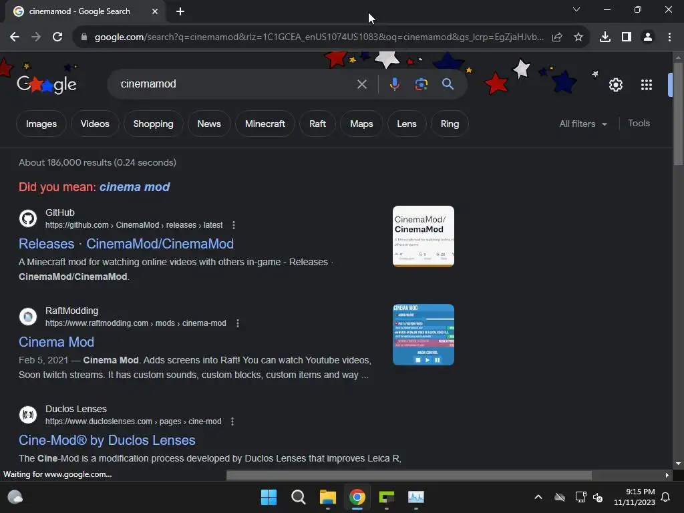The width and height of the screenshot is (684, 513).
Task: Click the 'cinema mod' spelling suggestion
Action: click(x=134, y=187)
